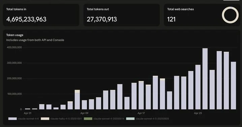Click the bar directly above Apr 25 label
Screen dimensions: 242x127
198,87
